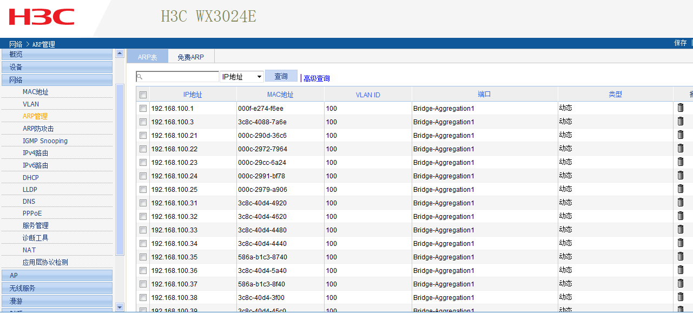Click the sidebar scrollbar up arrow
This screenshot has width=693, height=314.
[x=120, y=53]
